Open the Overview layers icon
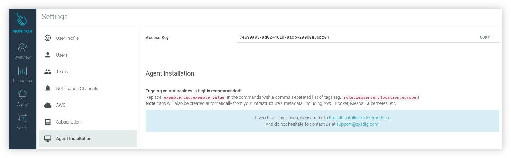This screenshot has width=511, height=158. [x=22, y=48]
